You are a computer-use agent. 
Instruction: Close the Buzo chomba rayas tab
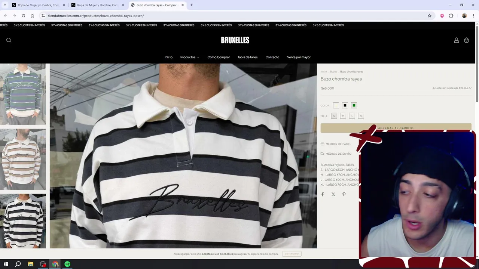click(183, 5)
